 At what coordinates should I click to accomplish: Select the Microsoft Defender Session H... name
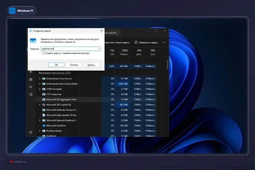tap(62, 110)
